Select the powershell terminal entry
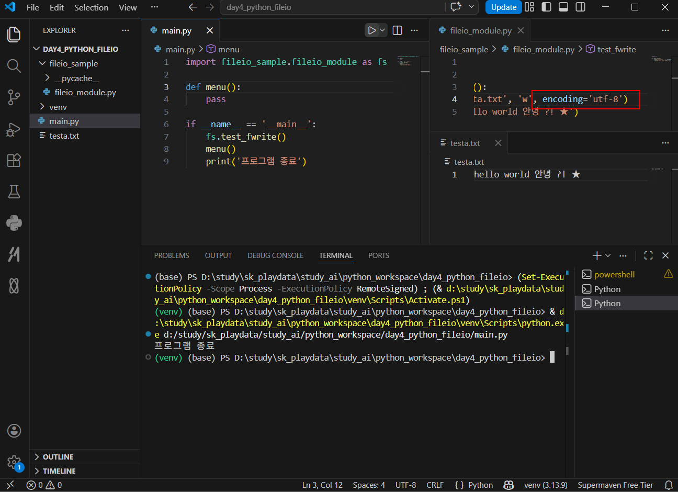678x492 pixels. (x=626, y=274)
